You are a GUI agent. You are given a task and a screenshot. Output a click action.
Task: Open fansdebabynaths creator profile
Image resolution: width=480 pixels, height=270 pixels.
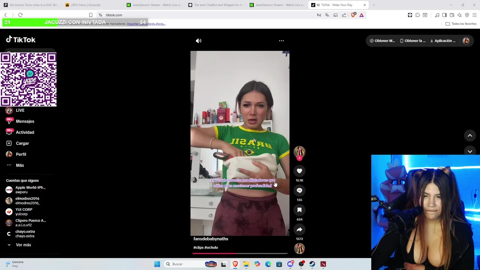pos(211,239)
